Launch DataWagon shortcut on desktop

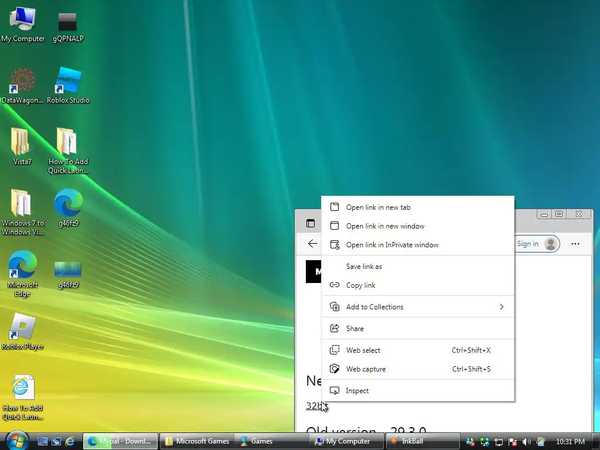[x=22, y=86]
